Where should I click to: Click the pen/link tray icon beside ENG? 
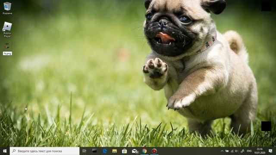(242, 151)
